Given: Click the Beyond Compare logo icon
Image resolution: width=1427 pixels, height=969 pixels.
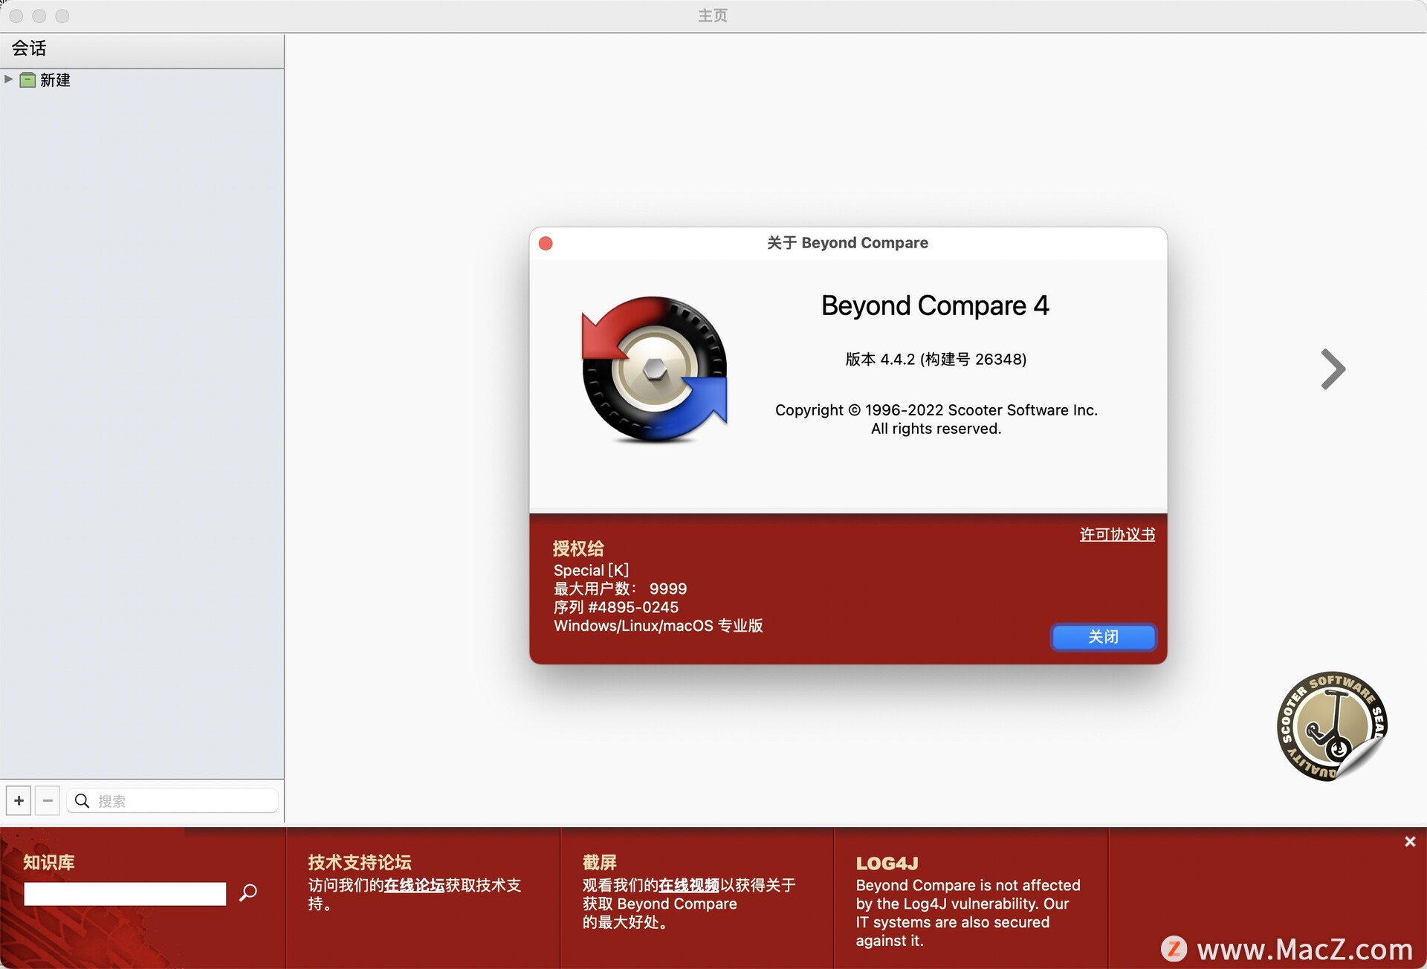Looking at the screenshot, I should 654,369.
